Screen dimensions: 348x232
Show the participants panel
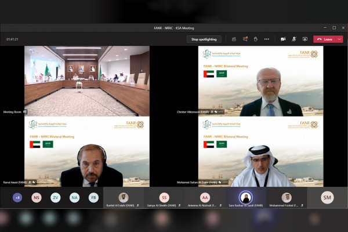pos(234,39)
